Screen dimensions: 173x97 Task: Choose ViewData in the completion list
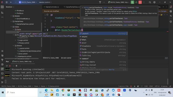[x=103, y=46]
